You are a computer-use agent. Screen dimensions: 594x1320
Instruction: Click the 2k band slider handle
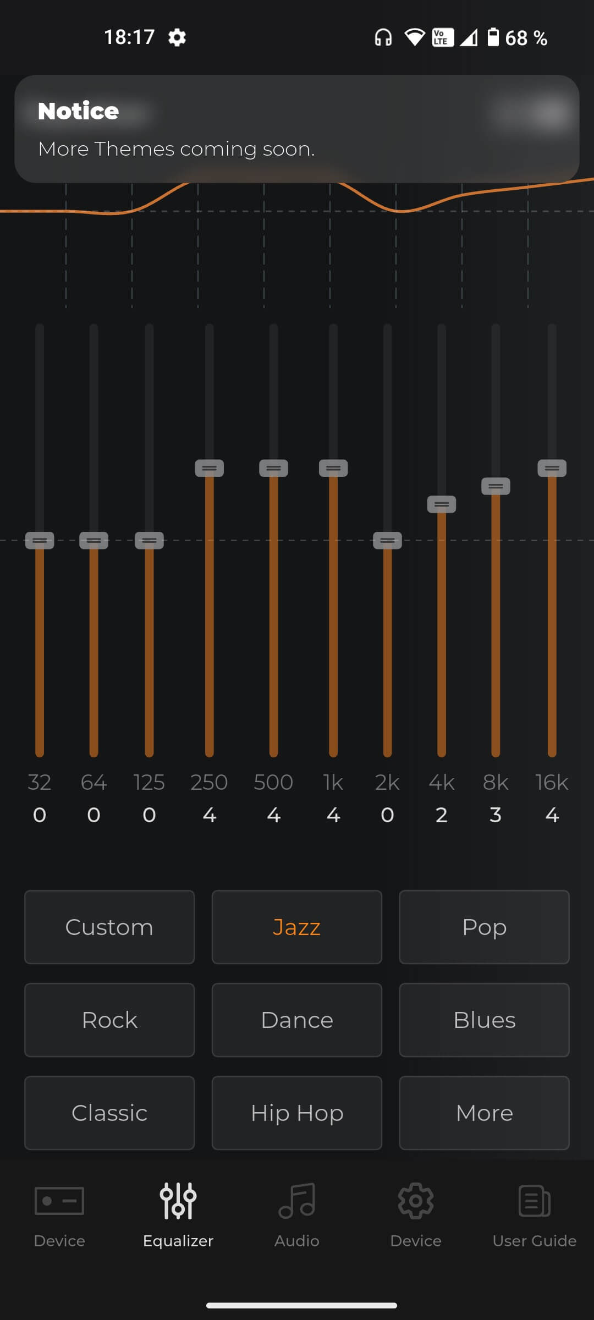[387, 541]
